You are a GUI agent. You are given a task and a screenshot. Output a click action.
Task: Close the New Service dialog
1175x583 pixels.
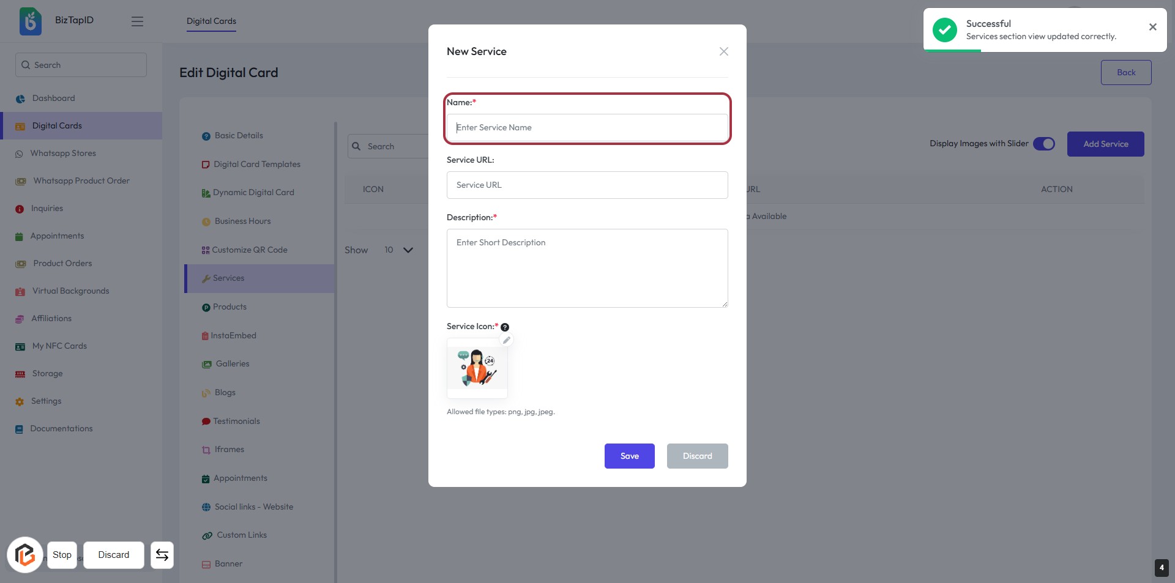click(723, 51)
